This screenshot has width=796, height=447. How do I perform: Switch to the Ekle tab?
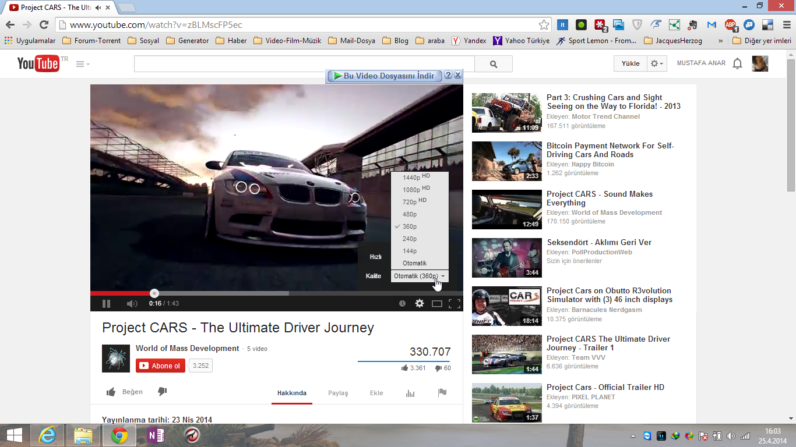pyautogui.click(x=376, y=393)
